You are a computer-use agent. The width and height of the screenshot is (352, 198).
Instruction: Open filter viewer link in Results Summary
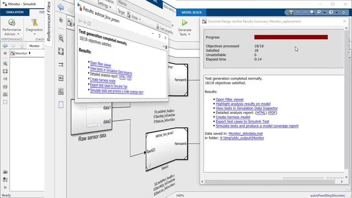point(230,100)
